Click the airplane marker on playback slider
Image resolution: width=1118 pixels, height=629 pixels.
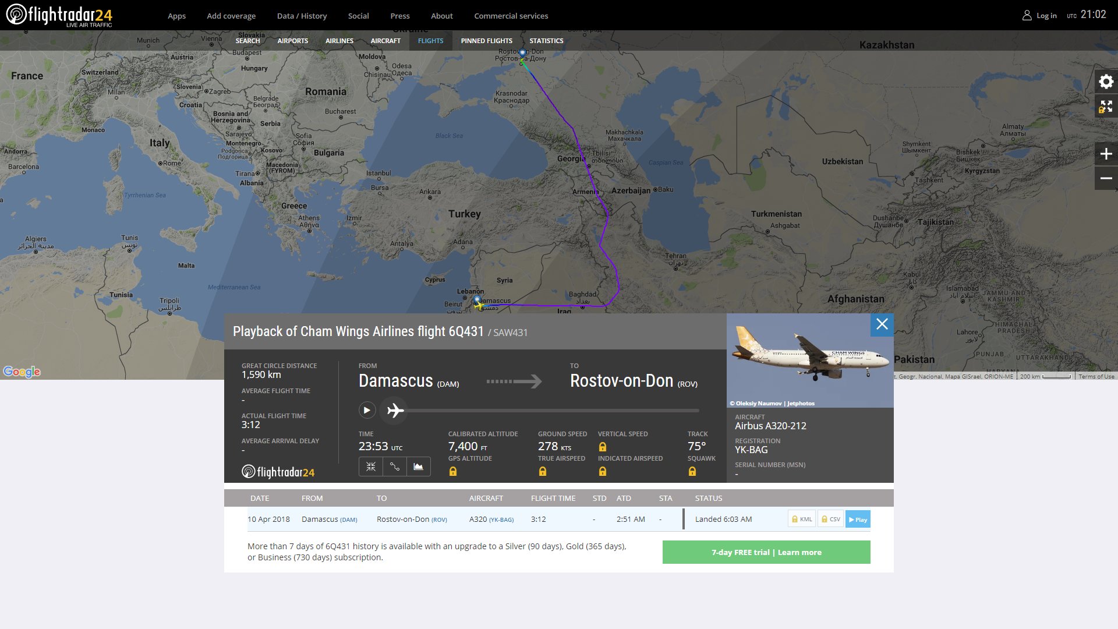(x=395, y=411)
